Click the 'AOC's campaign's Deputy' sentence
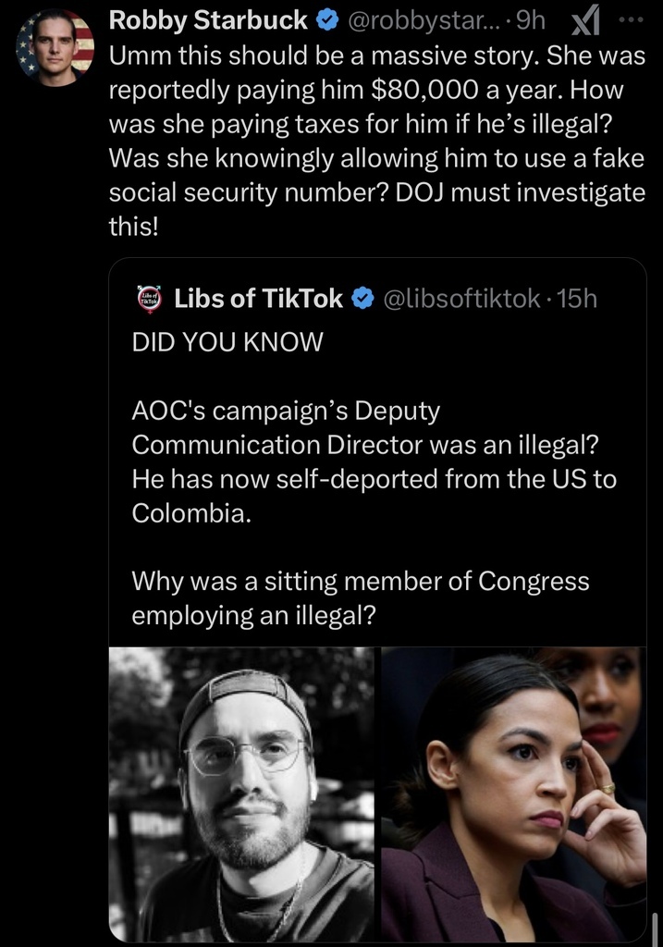This screenshot has width=663, height=947. (x=286, y=410)
